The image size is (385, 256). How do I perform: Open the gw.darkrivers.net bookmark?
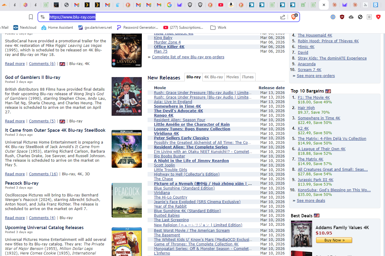point(95,28)
